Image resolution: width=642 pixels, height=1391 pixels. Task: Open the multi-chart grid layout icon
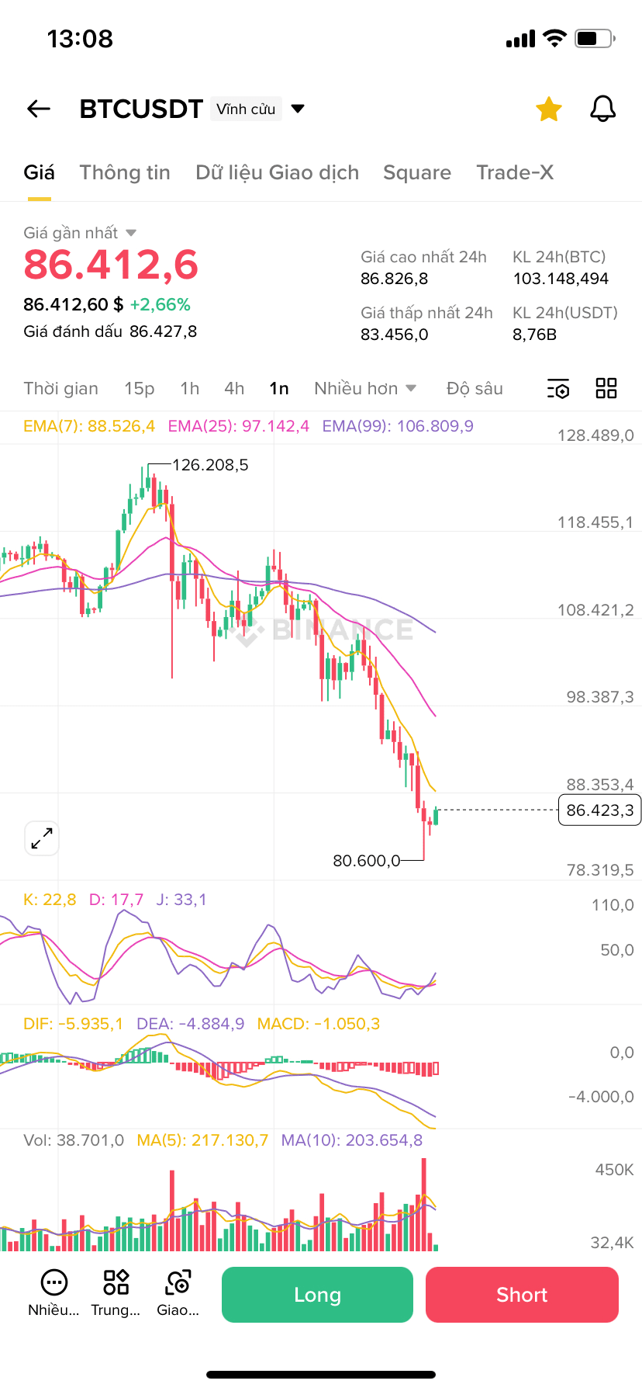[606, 388]
